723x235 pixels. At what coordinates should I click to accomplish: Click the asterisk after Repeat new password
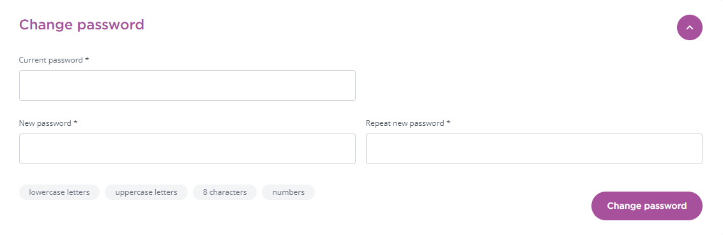448,123
